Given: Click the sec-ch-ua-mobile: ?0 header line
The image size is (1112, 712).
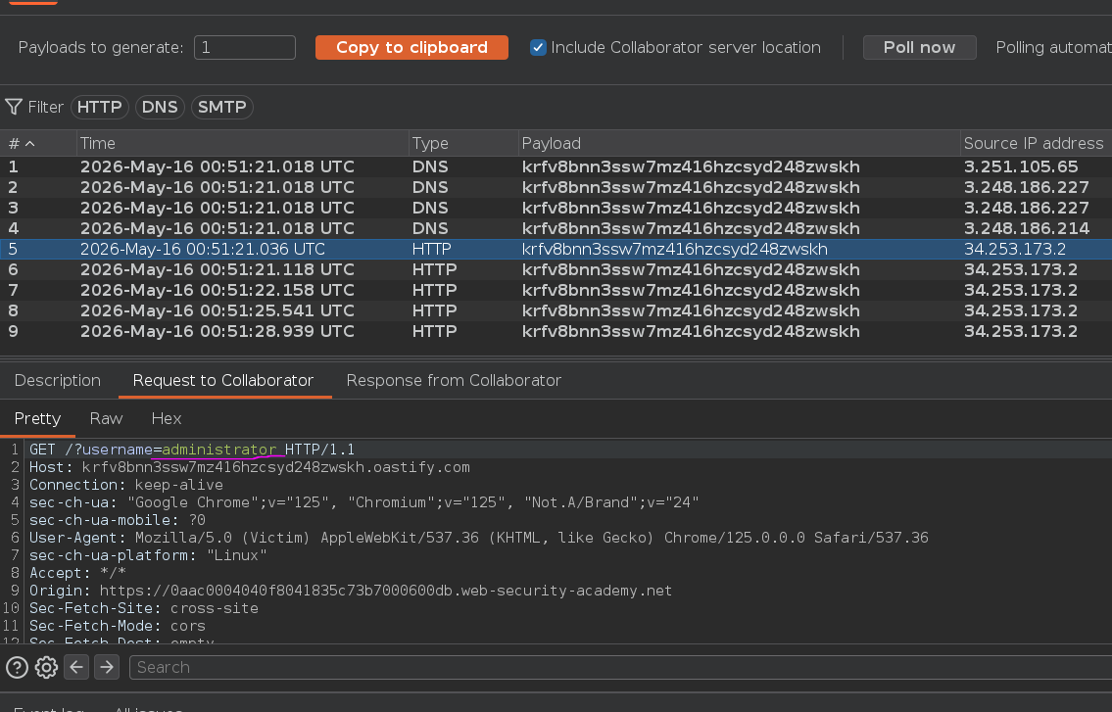Looking at the screenshot, I should [x=117, y=520].
